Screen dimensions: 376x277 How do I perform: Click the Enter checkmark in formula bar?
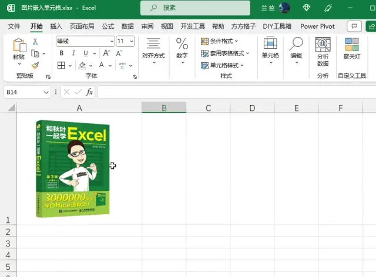78,92
